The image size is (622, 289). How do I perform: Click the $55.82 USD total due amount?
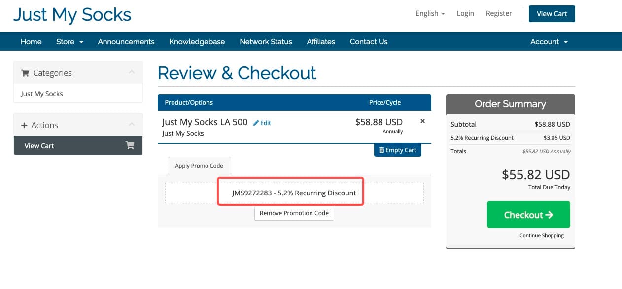pyautogui.click(x=536, y=174)
